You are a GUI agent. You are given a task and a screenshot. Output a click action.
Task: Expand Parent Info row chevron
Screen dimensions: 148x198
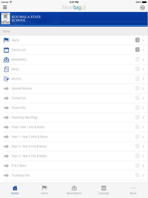[143, 108]
